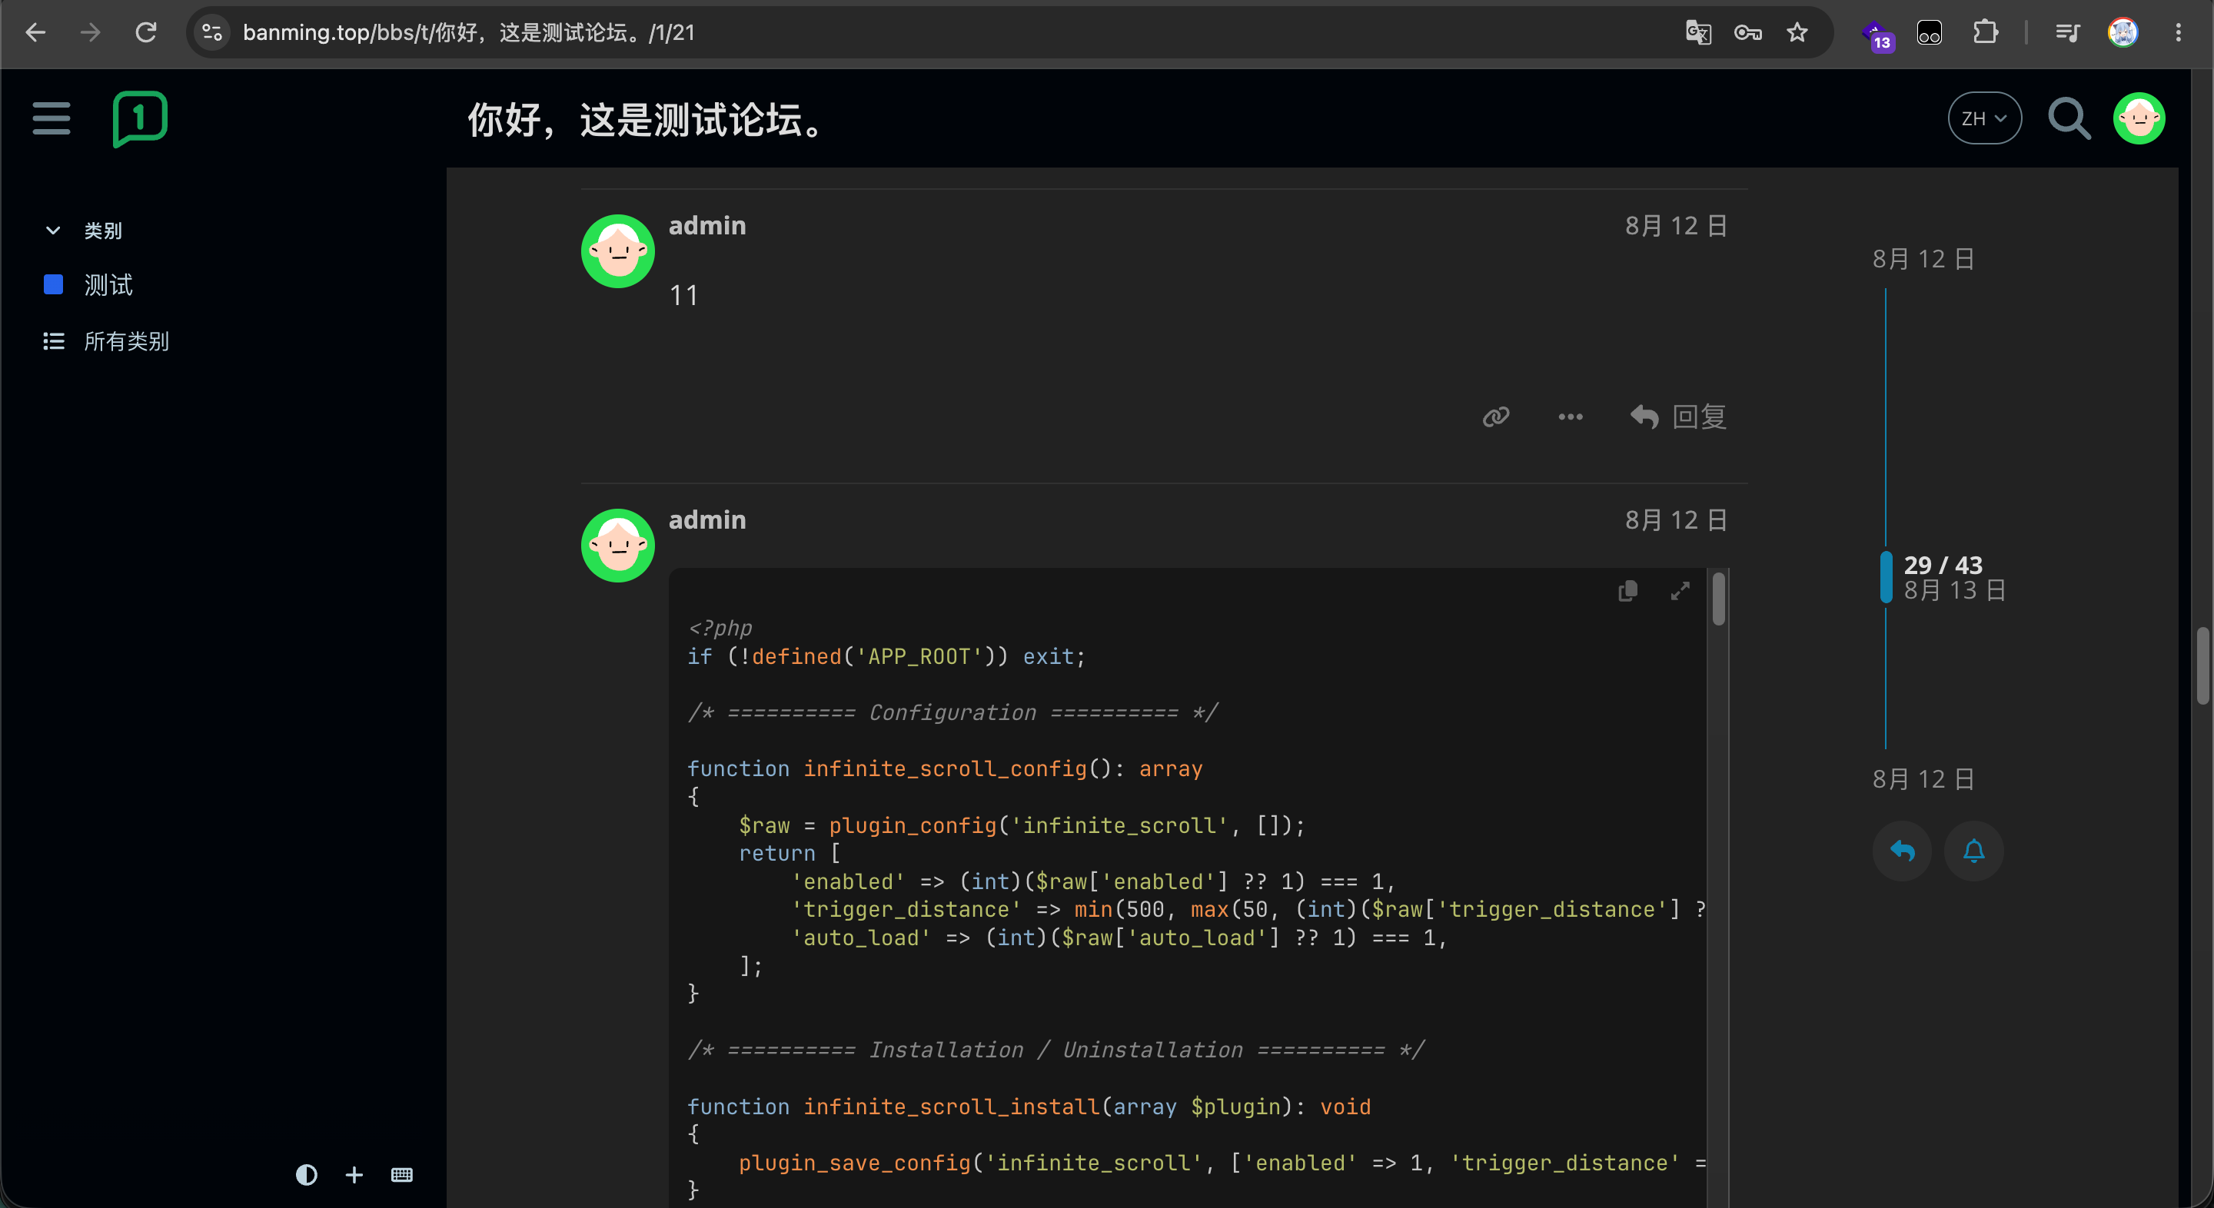Go back in browser history
The width and height of the screenshot is (2214, 1208).
[x=35, y=32]
